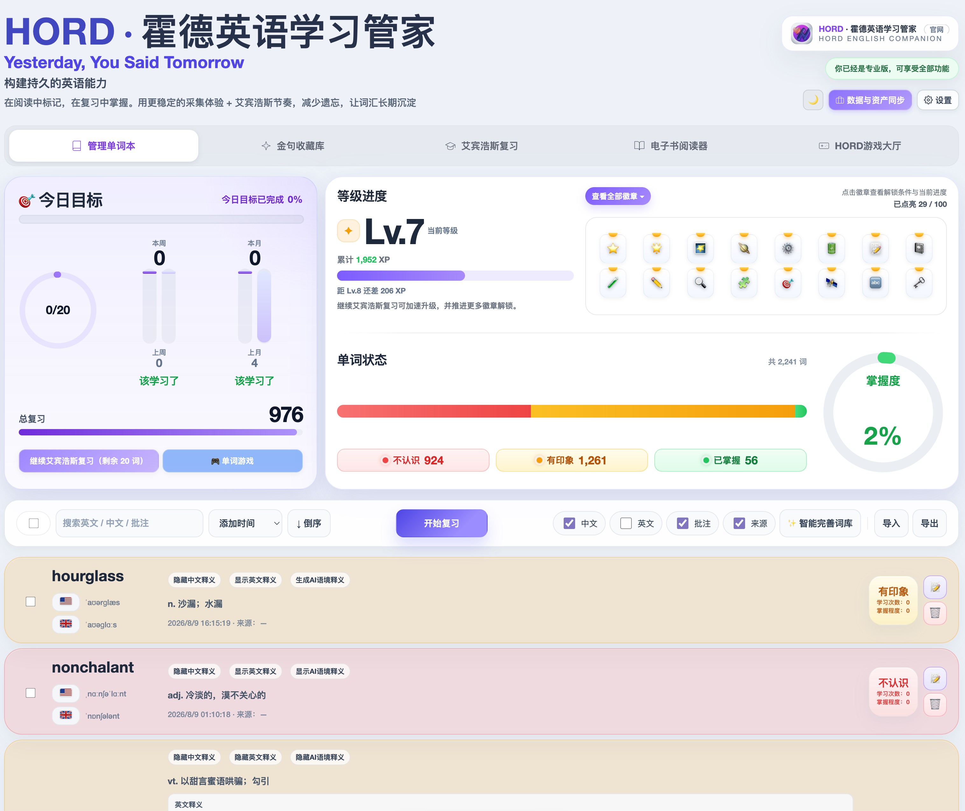Screen dimensions: 965x811
Task: Open 数据与资产同步
Action: tap(870, 100)
